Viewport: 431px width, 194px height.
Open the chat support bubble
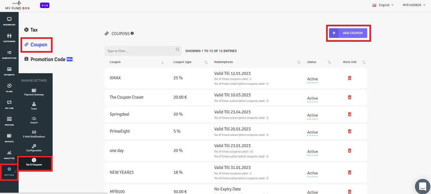click(423, 187)
